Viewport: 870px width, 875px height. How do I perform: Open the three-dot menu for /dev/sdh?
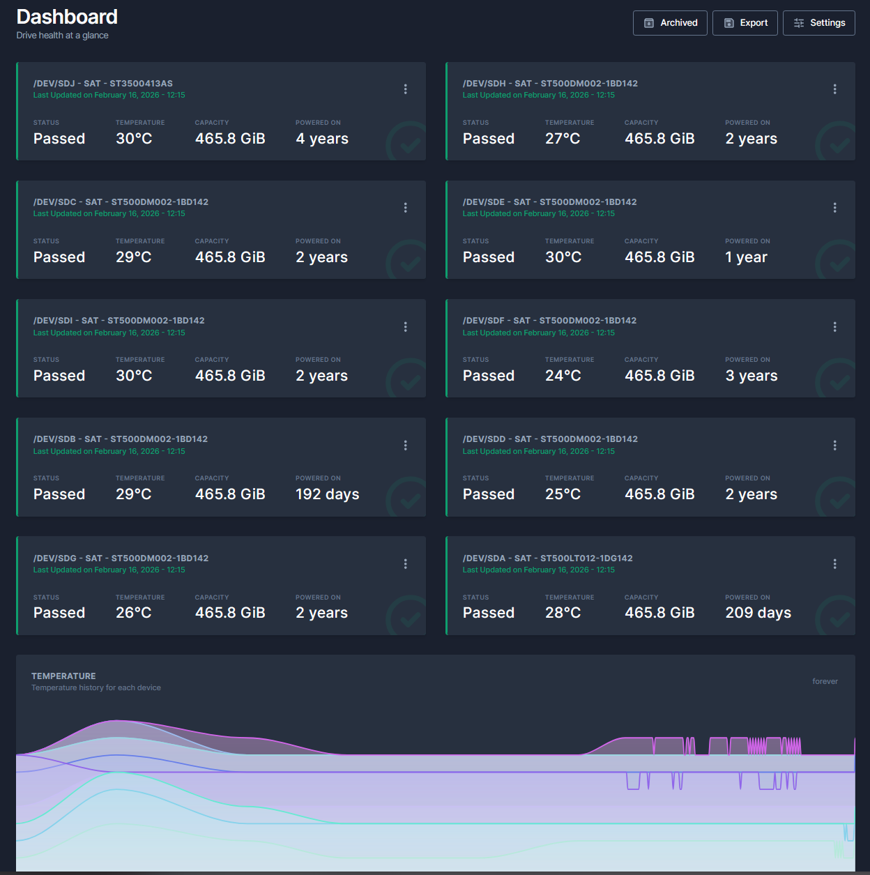pos(834,89)
